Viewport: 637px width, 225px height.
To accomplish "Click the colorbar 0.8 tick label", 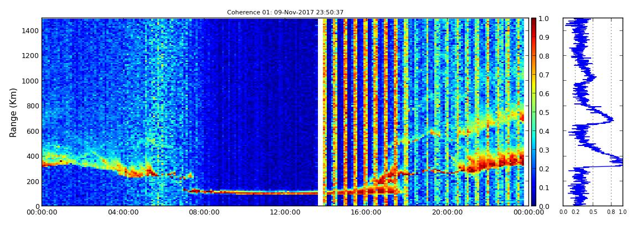I will click(544, 56).
